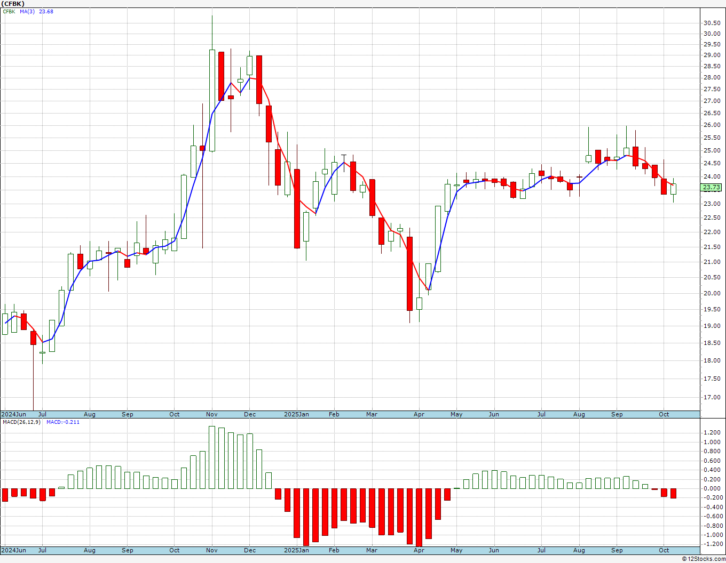Screen dimensions: 726x563
Task: Select the 29.00 price axis label
Action: 711,55
